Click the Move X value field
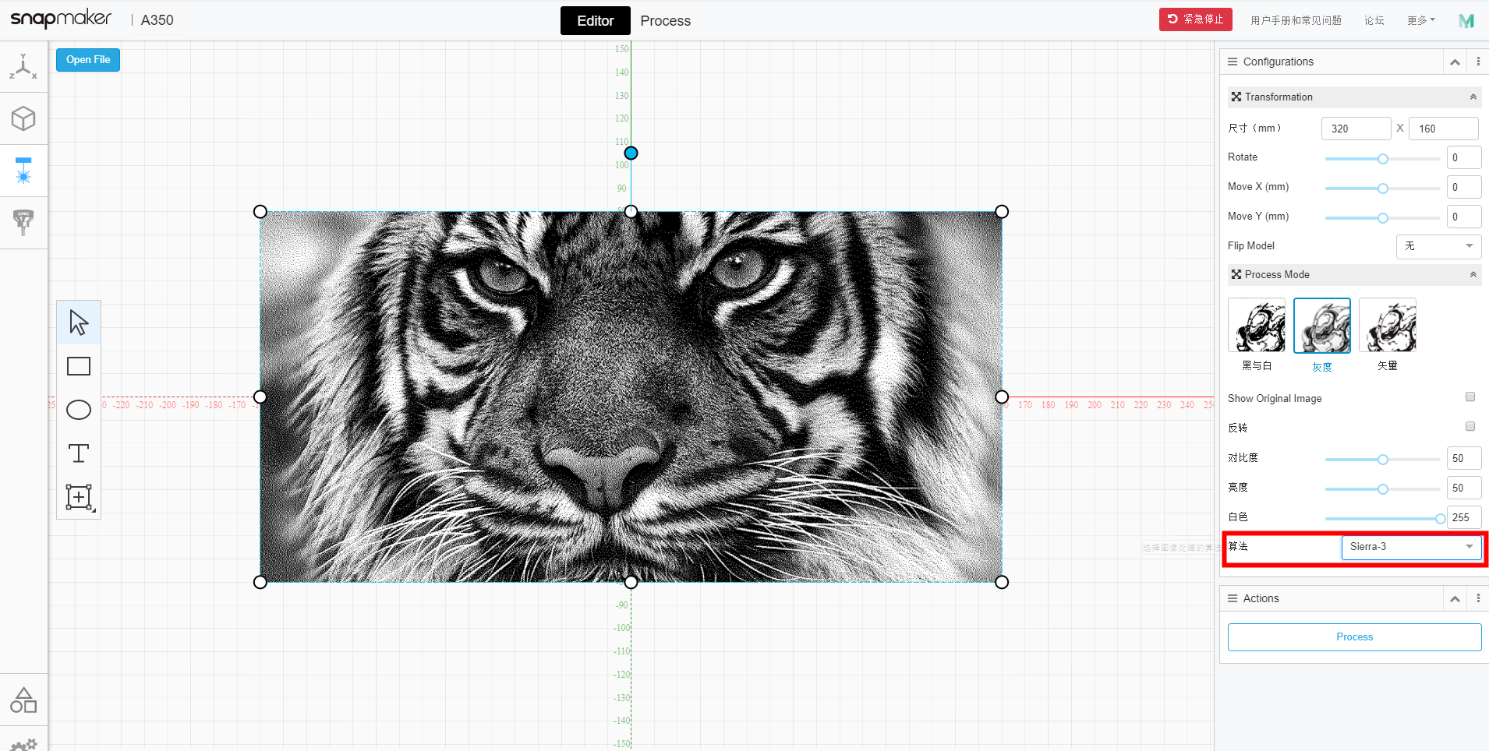Viewport: 1489px width, 751px height. click(x=1464, y=187)
